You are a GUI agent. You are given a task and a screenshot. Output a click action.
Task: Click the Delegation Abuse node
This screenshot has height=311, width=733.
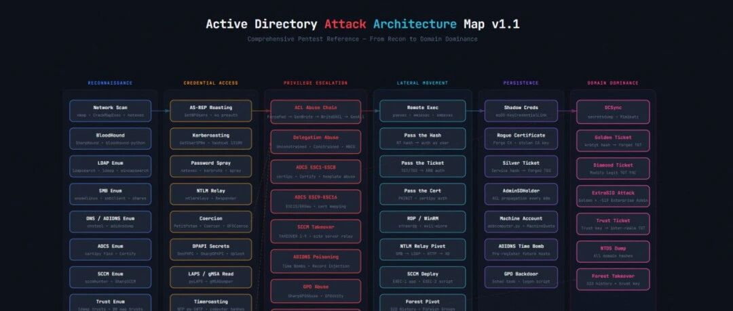click(316, 142)
